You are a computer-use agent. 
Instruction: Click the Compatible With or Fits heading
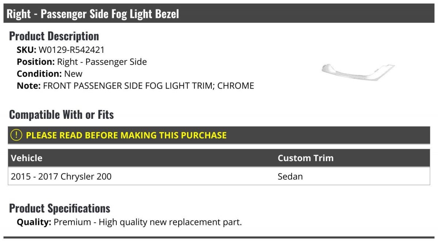click(x=61, y=115)
